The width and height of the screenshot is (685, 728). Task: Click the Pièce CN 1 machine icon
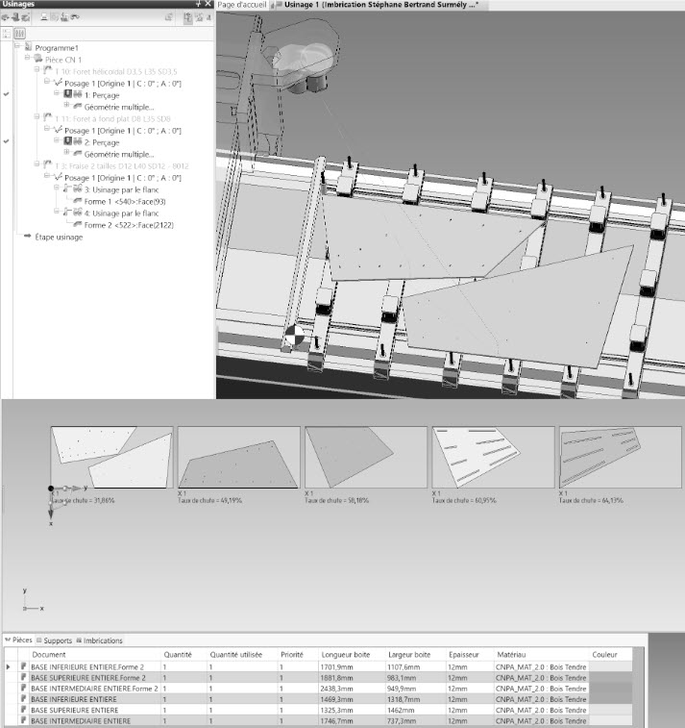click(x=37, y=59)
